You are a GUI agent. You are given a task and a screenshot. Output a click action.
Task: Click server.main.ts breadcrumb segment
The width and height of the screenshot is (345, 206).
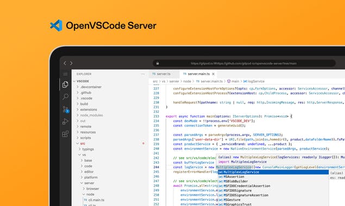[209, 81]
